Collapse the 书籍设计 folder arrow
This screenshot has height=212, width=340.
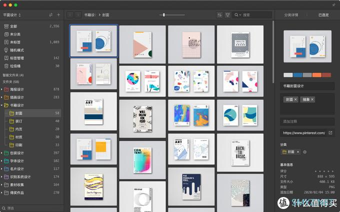pos(1,105)
